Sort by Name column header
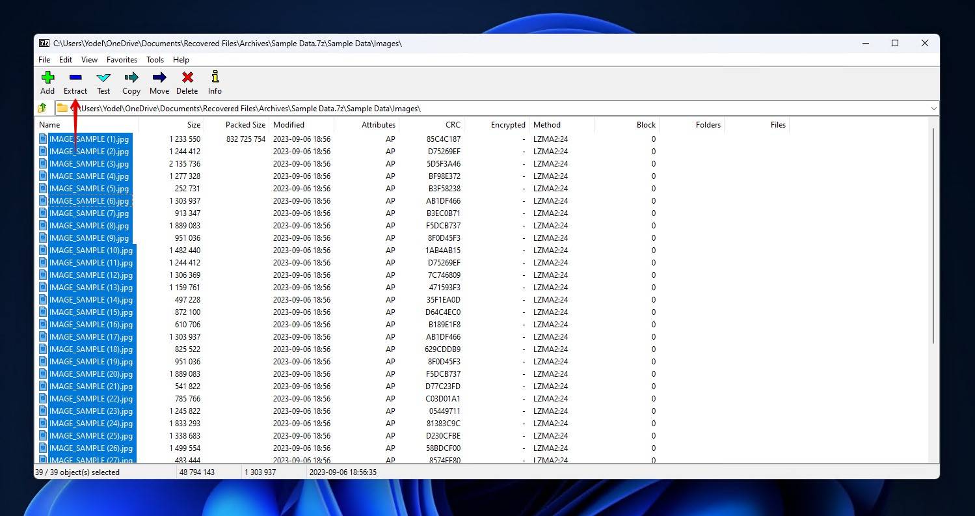Screen dimensions: 975x516 pyautogui.click(x=49, y=125)
